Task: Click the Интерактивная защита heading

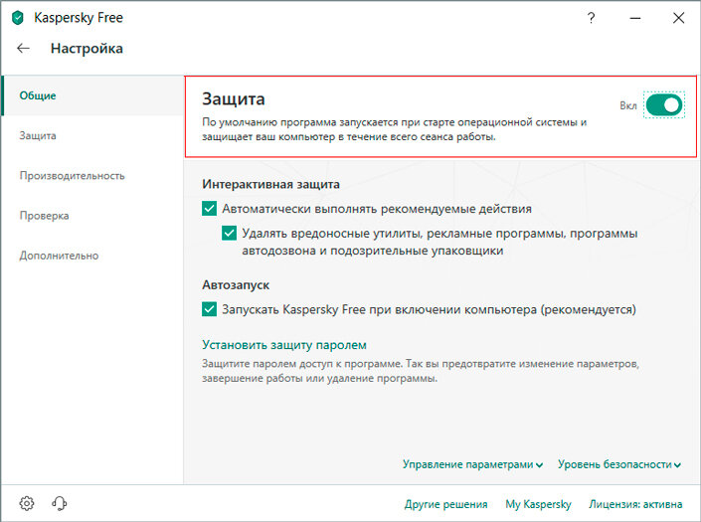Action: (x=270, y=184)
